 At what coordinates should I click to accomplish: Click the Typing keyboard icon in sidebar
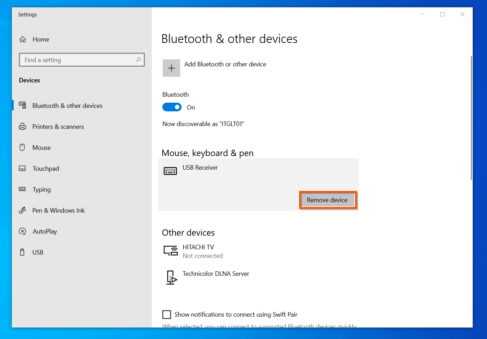(x=22, y=189)
